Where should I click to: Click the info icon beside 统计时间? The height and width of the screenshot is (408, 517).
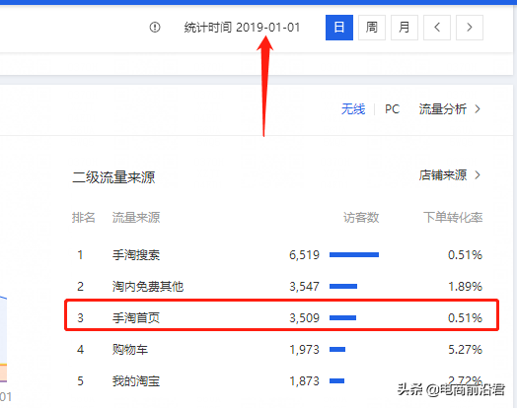coord(155,27)
